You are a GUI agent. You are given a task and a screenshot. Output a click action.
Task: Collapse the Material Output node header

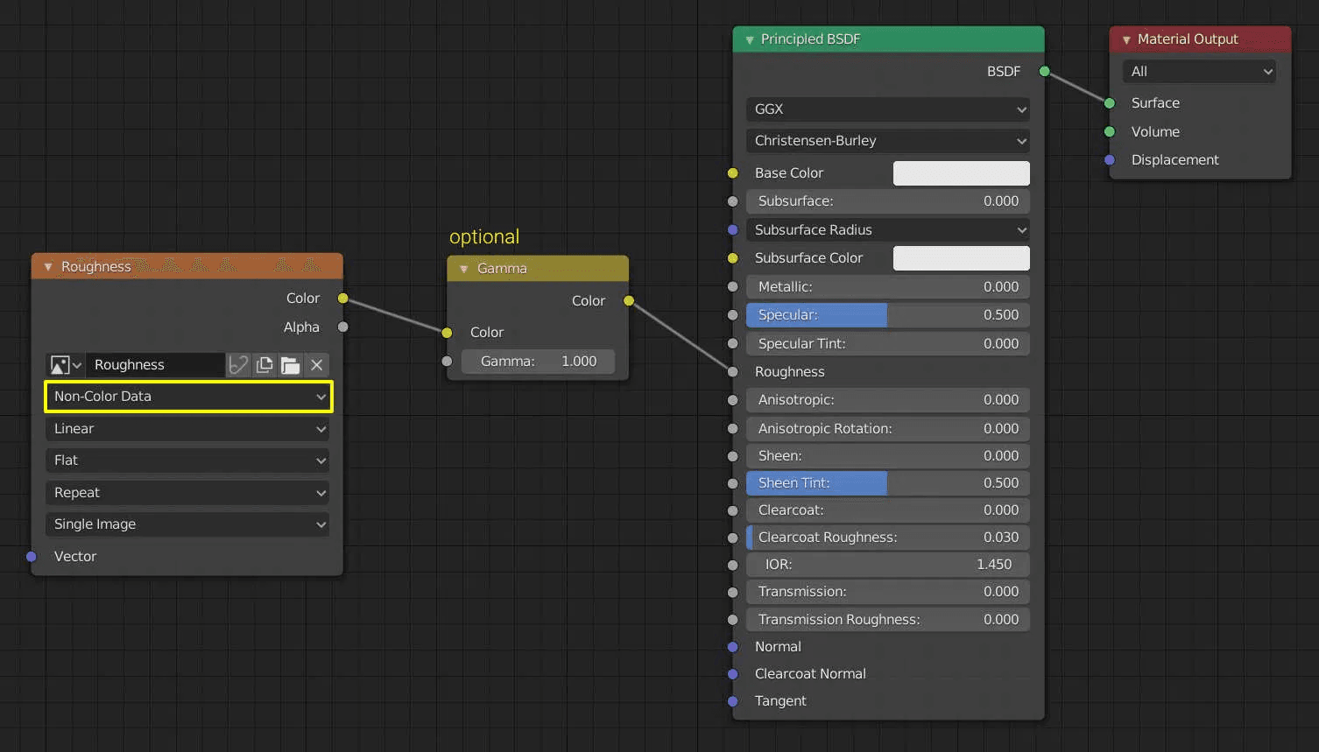[1125, 39]
